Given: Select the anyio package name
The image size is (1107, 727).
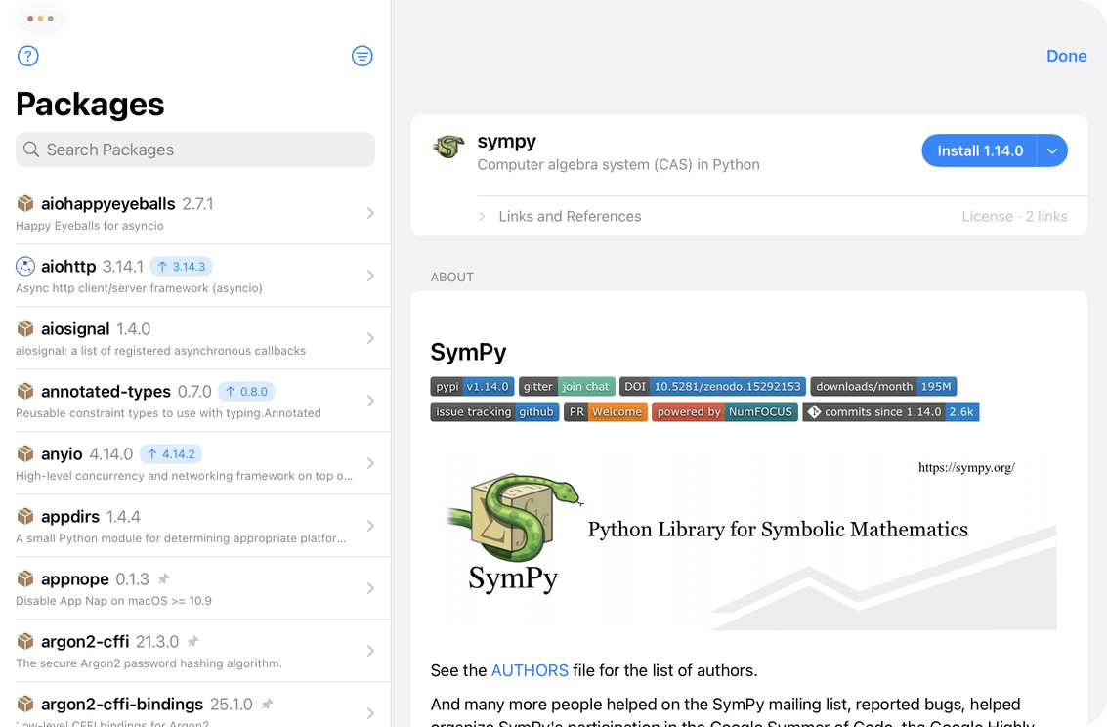Looking at the screenshot, I should click(62, 453).
